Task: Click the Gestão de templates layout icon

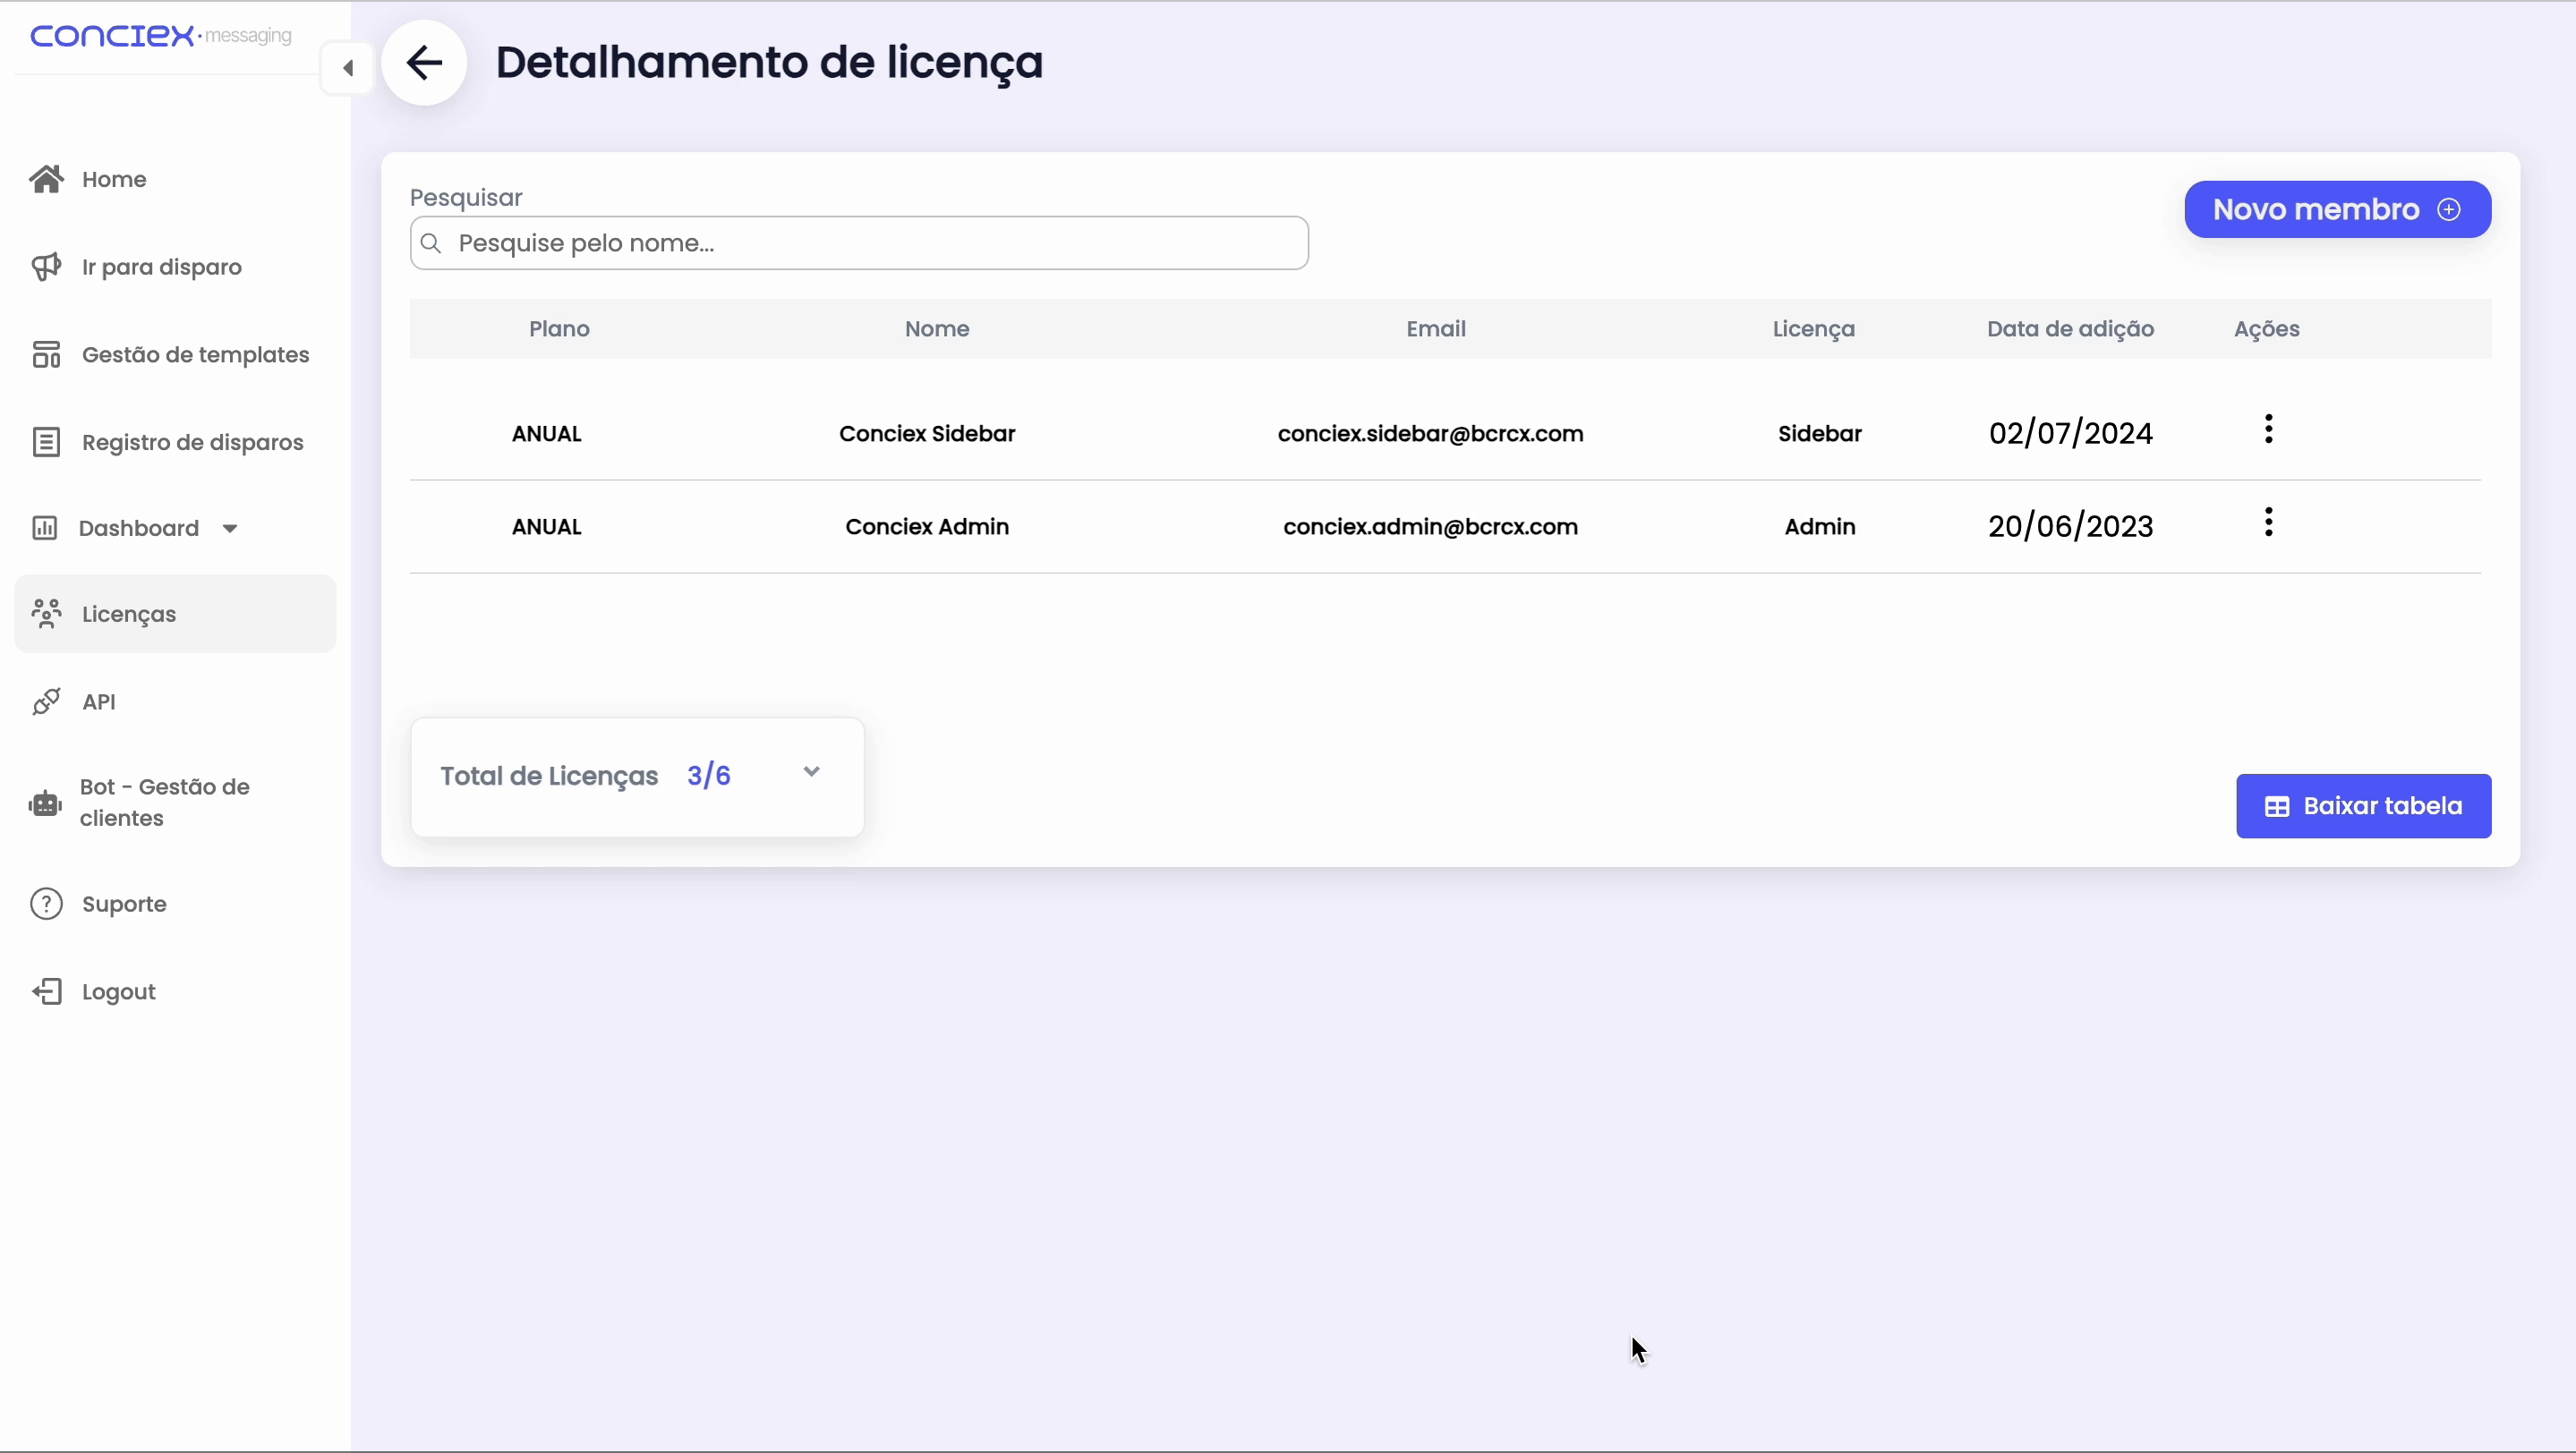Action: [x=46, y=355]
